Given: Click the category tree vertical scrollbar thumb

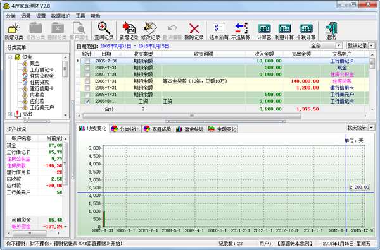Looking at the screenshot, I should 65,69.
